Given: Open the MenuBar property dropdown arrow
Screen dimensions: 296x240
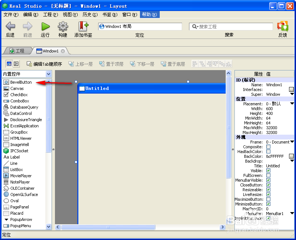Looking at the screenshot, I should pos(292,213).
